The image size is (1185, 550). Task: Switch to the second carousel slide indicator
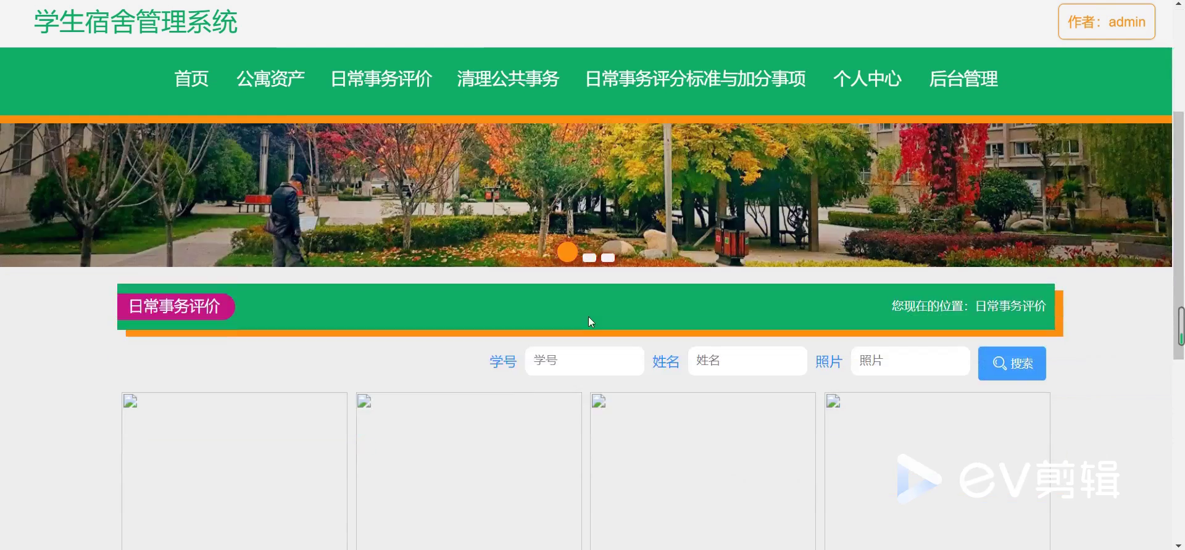[589, 258]
